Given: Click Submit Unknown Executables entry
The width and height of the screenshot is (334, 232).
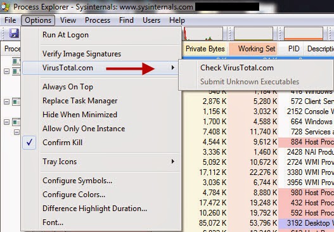Looking at the screenshot, I should [256, 82].
